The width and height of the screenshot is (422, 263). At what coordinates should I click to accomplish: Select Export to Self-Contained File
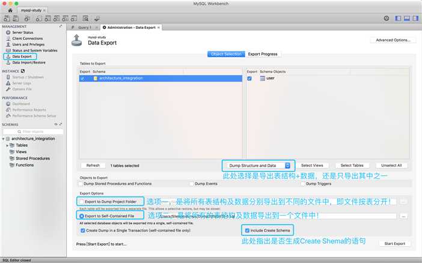(x=82, y=216)
